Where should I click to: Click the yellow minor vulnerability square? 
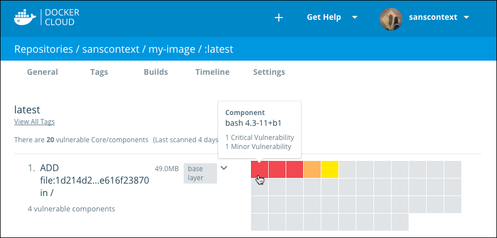pos(330,169)
